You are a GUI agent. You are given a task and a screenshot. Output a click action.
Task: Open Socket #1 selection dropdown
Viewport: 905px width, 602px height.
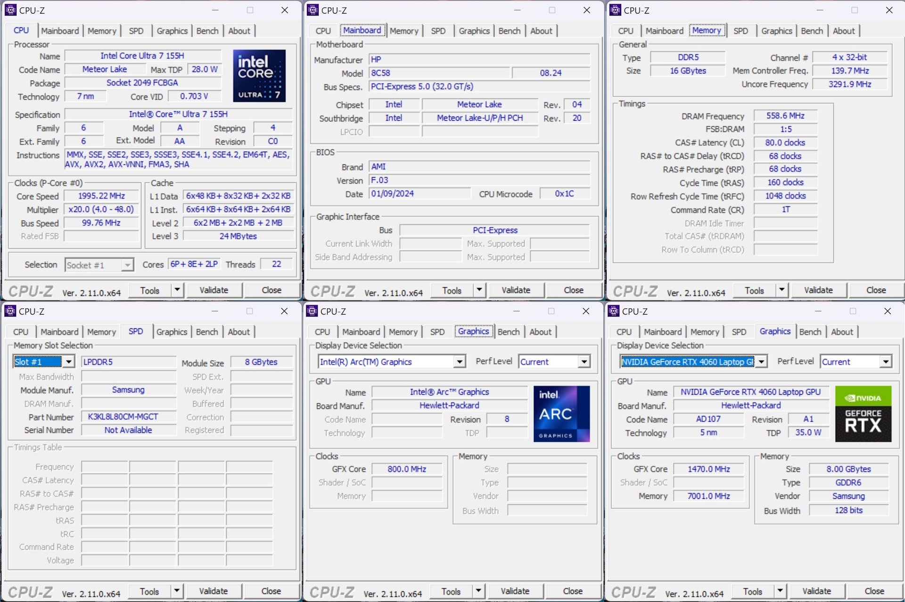pyautogui.click(x=127, y=265)
